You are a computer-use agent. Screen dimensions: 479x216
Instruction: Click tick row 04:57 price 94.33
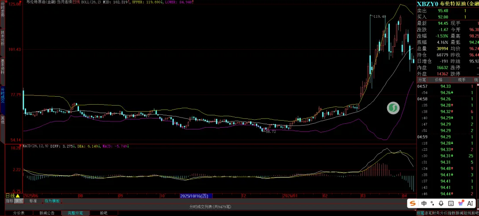pyautogui.click(x=445, y=86)
